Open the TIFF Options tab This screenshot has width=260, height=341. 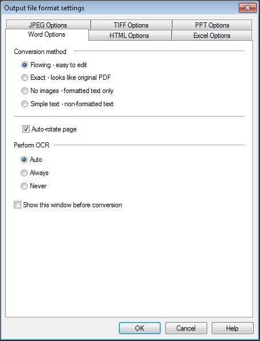[x=131, y=25]
